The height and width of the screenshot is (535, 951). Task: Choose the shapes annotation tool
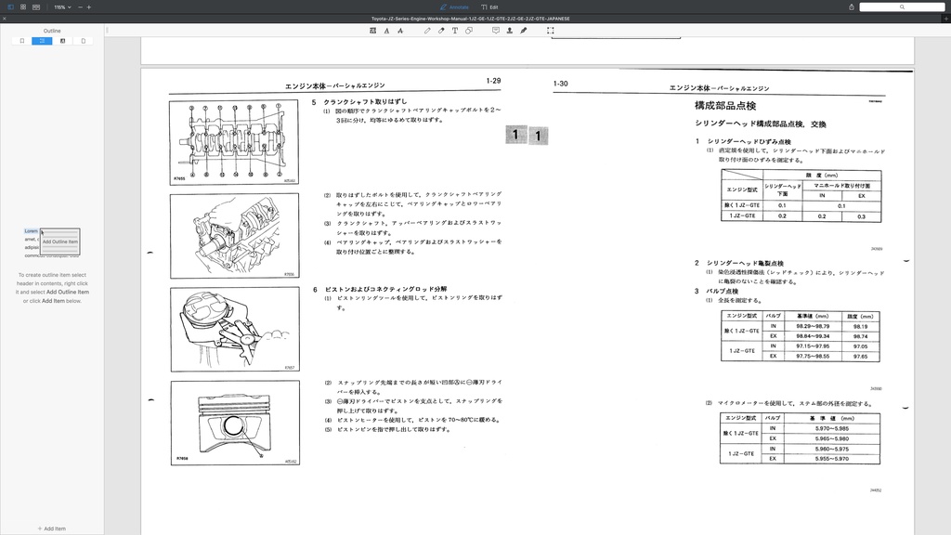click(469, 31)
